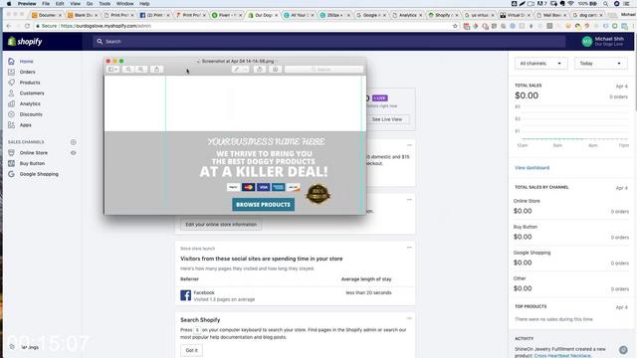
Task: Zoom out in Preview toolbar
Action: coord(128,70)
